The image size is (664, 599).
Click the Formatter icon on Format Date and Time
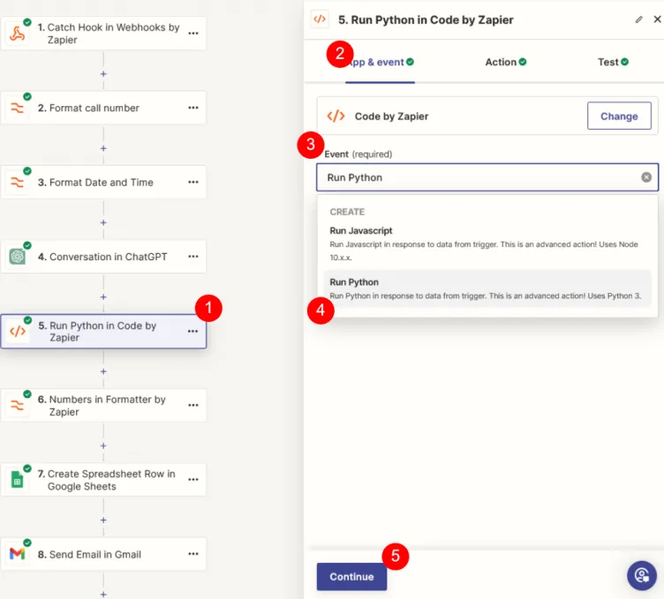click(x=17, y=183)
